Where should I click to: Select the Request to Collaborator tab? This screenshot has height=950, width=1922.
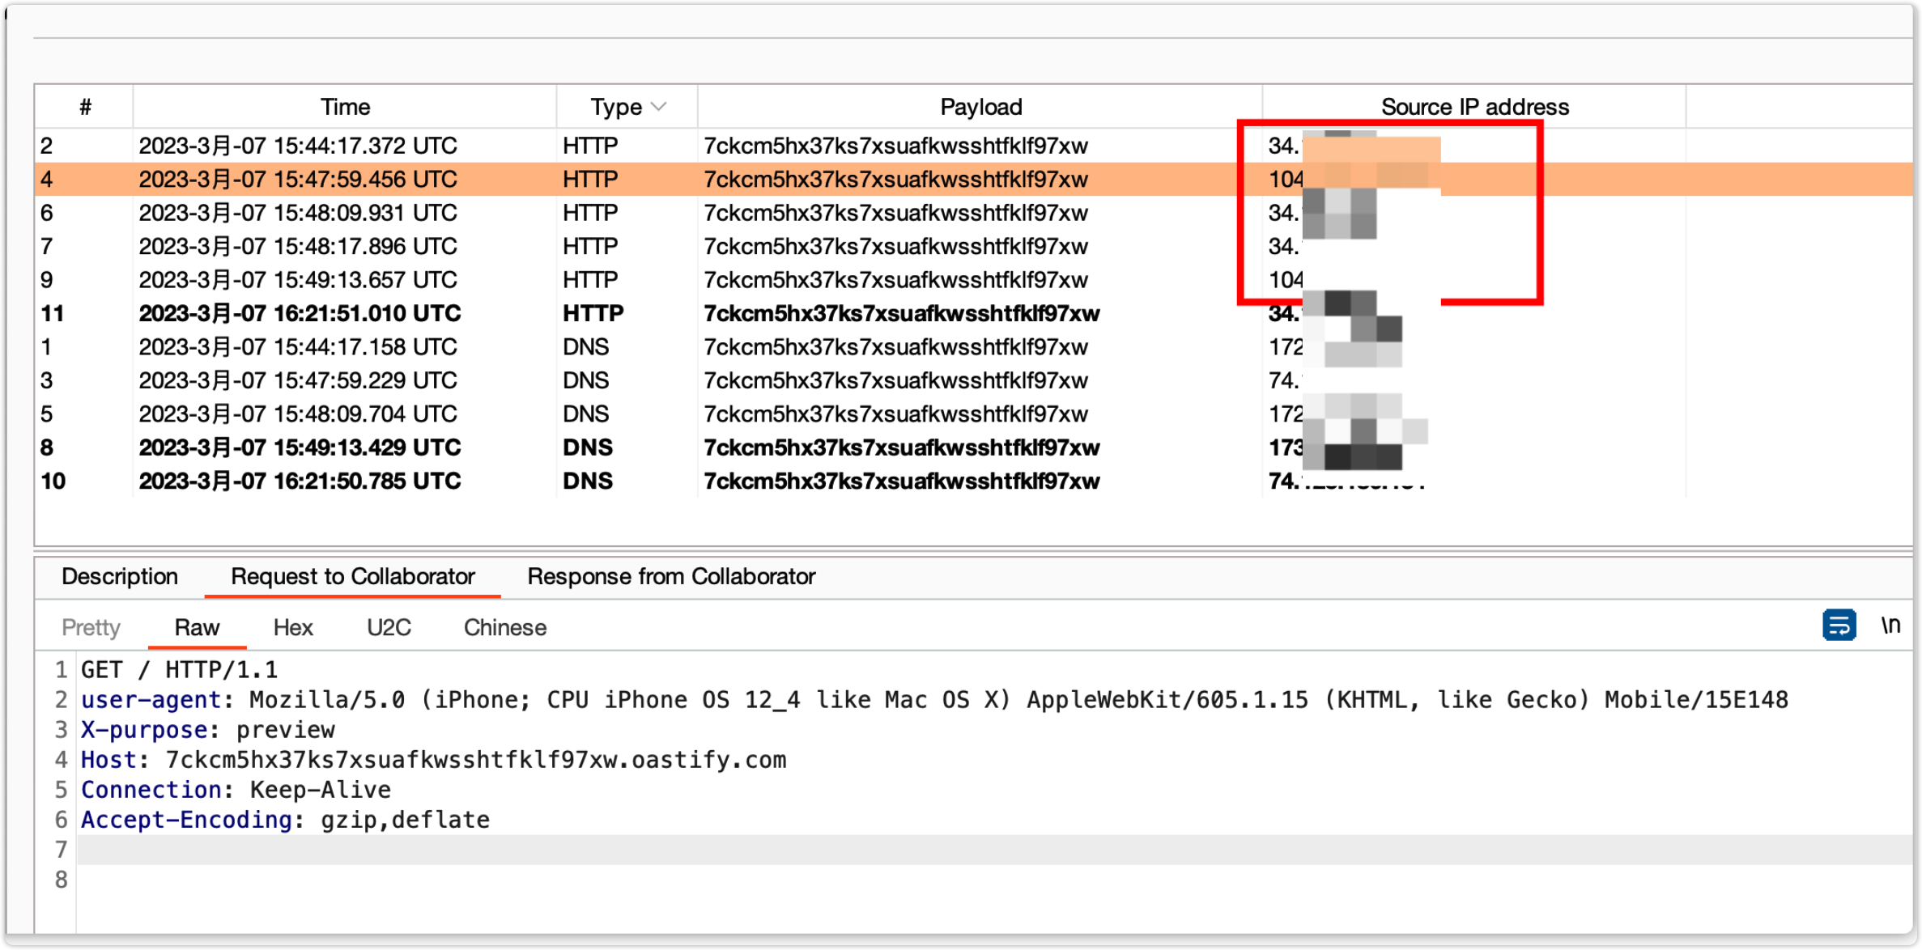(352, 576)
